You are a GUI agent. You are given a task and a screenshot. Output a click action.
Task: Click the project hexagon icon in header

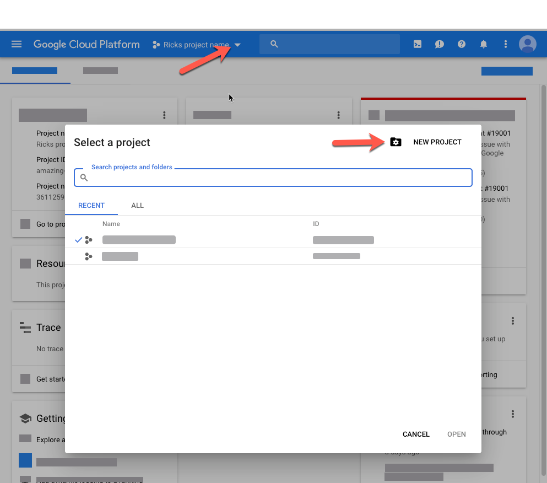pyautogui.click(x=156, y=45)
